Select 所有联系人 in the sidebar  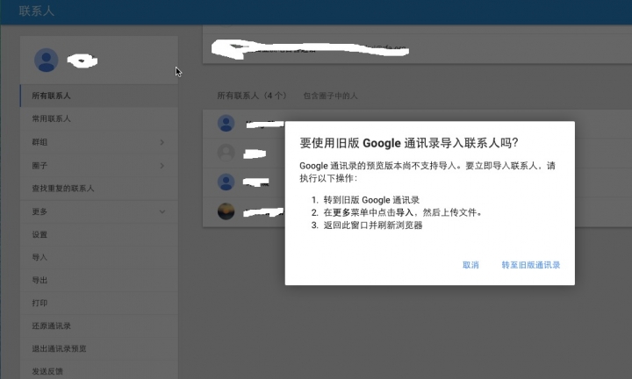pos(99,96)
